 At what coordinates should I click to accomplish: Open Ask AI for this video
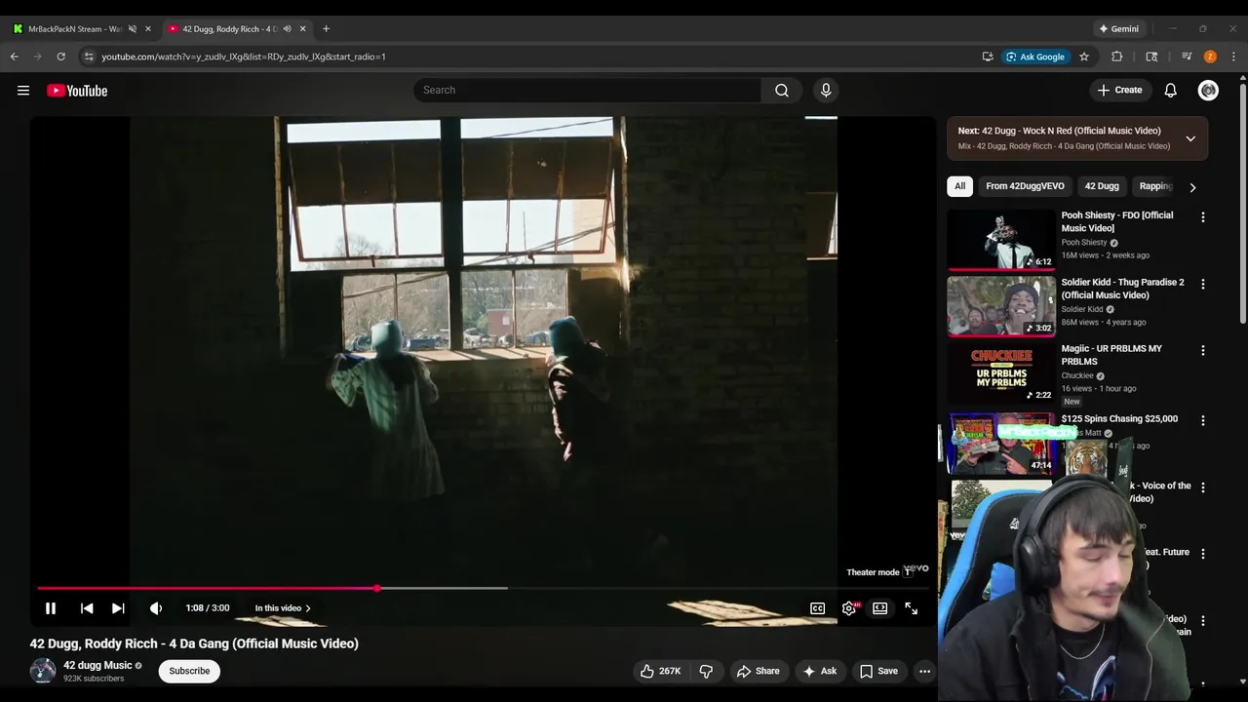pyautogui.click(x=819, y=671)
